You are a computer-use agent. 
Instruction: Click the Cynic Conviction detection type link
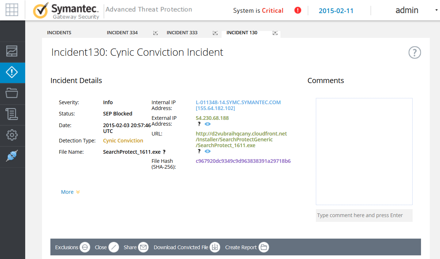(x=123, y=141)
